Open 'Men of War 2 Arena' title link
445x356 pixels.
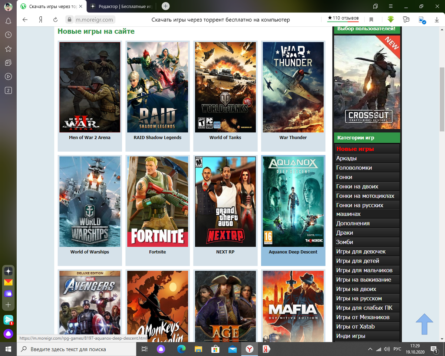[x=90, y=138]
